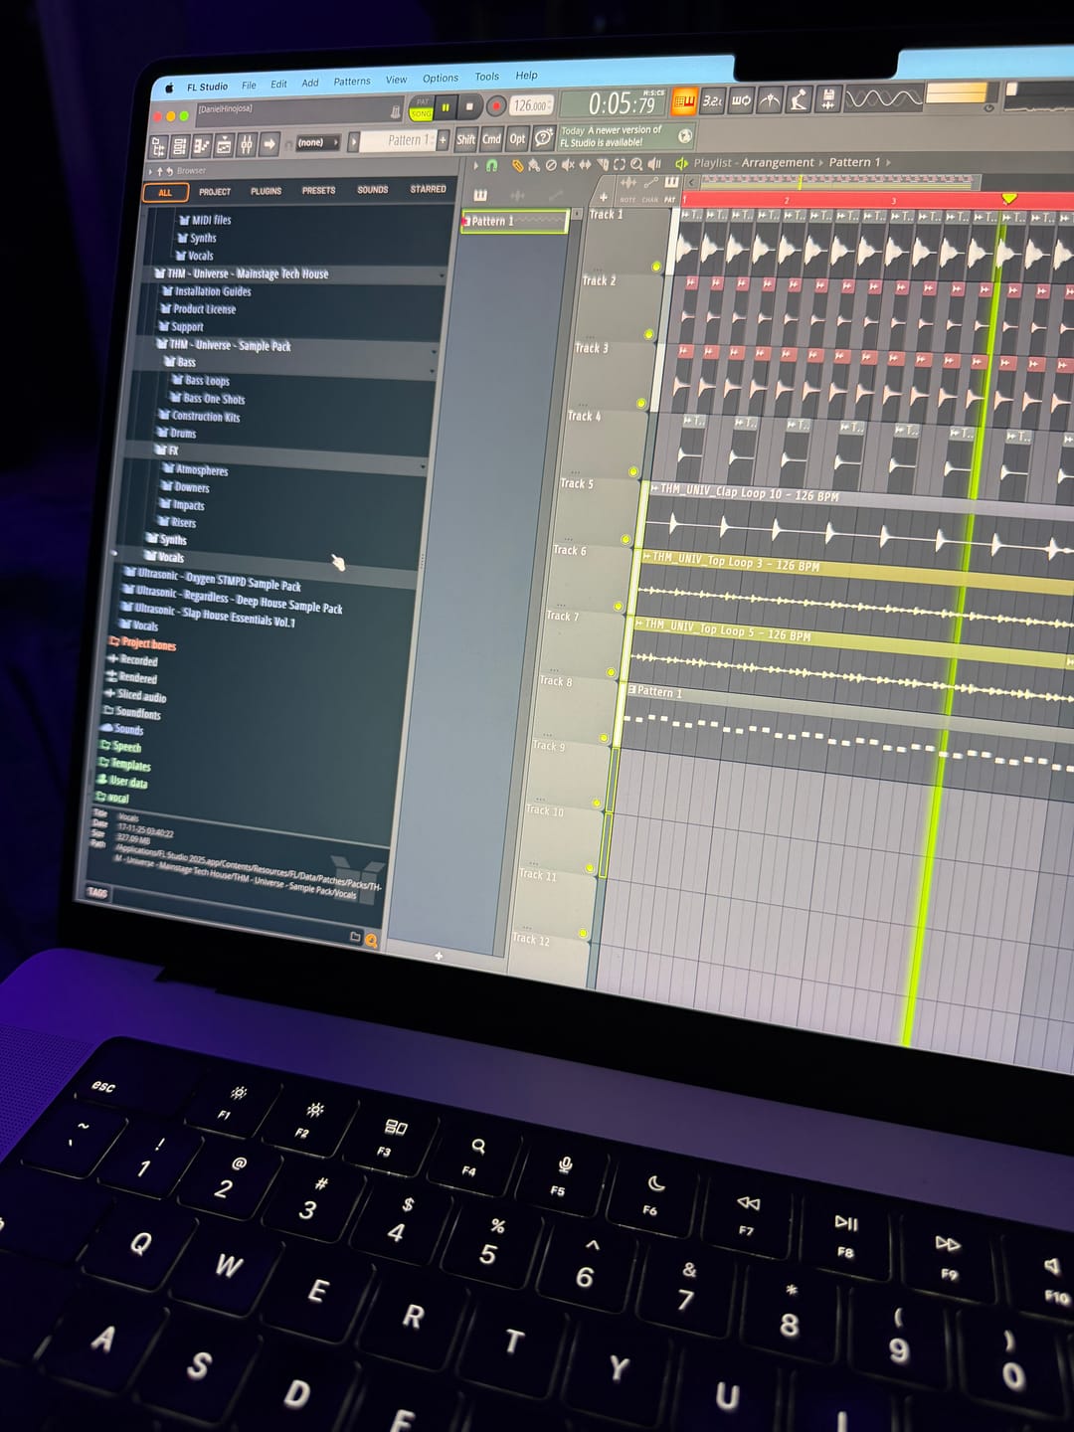Click the 3-2-1 countdown icon
Image resolution: width=1074 pixels, height=1432 pixels.
point(713,101)
